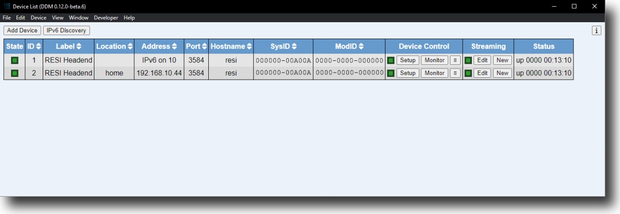Open the View menu
The height and width of the screenshot is (214, 620).
pos(58,18)
